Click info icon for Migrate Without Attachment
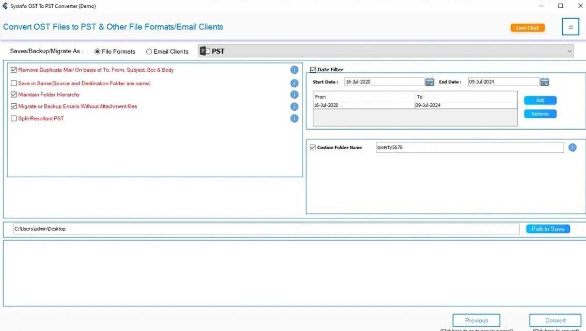586x331 pixels. click(294, 106)
